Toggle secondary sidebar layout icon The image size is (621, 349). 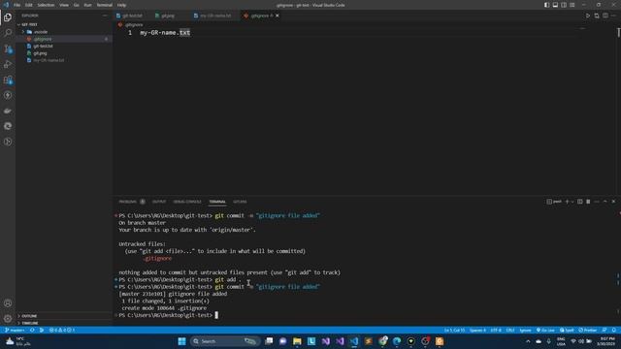click(x=564, y=5)
